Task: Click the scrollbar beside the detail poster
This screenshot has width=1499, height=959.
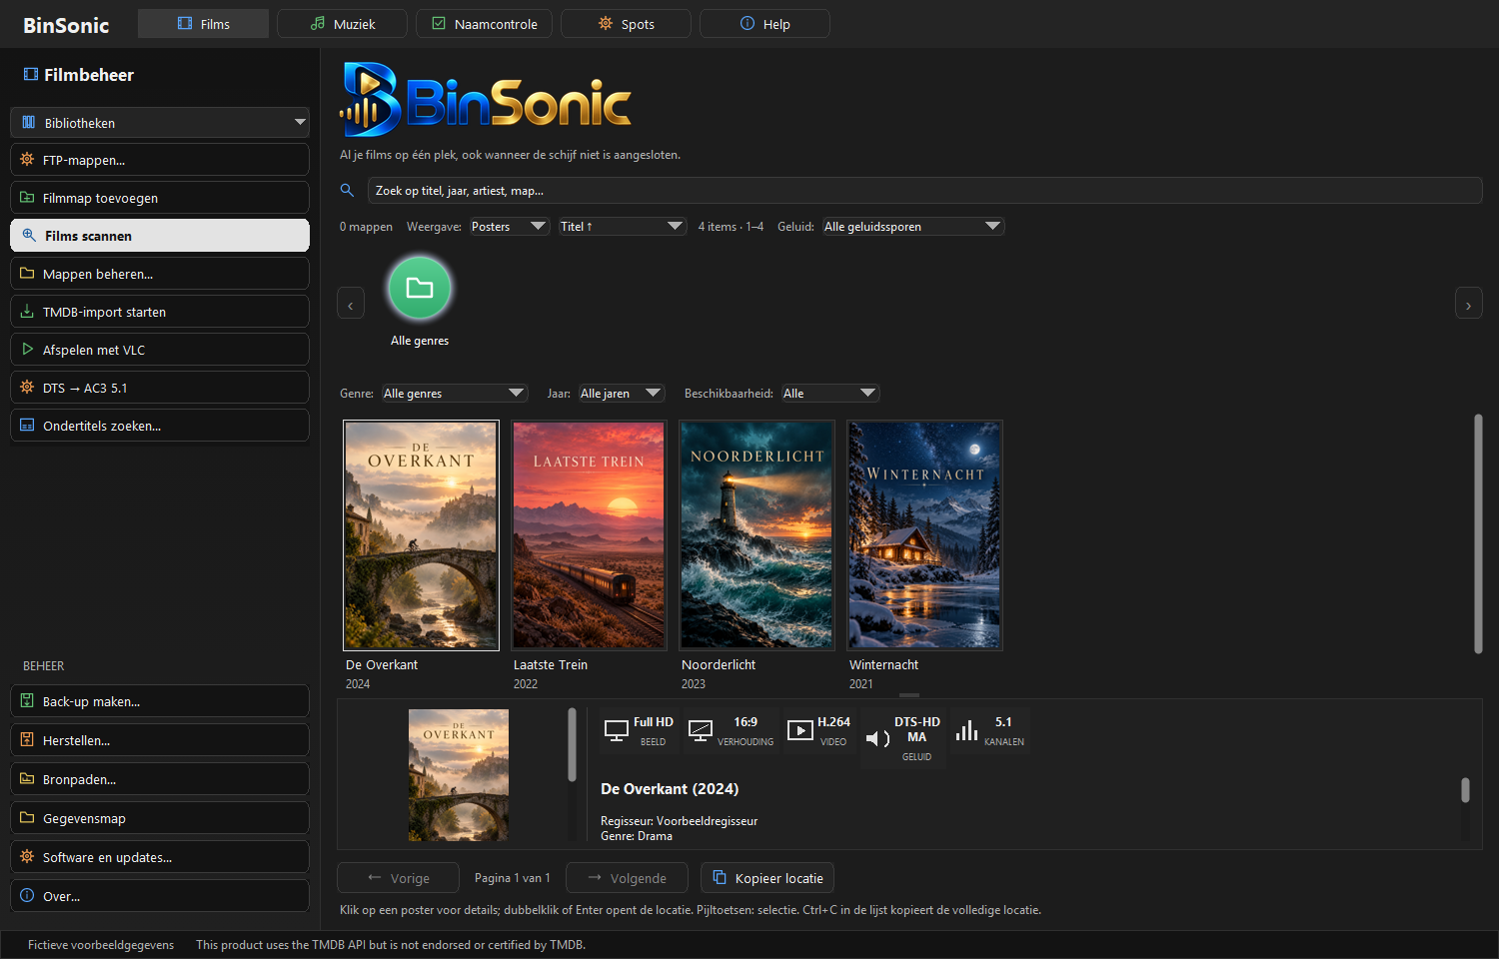Action: (x=572, y=745)
